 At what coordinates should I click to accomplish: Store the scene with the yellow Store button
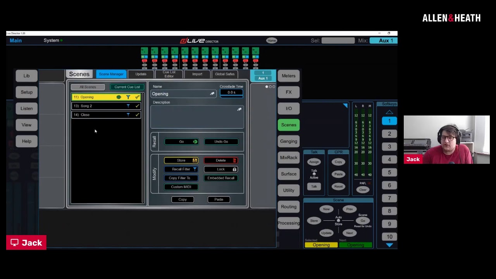(x=181, y=160)
